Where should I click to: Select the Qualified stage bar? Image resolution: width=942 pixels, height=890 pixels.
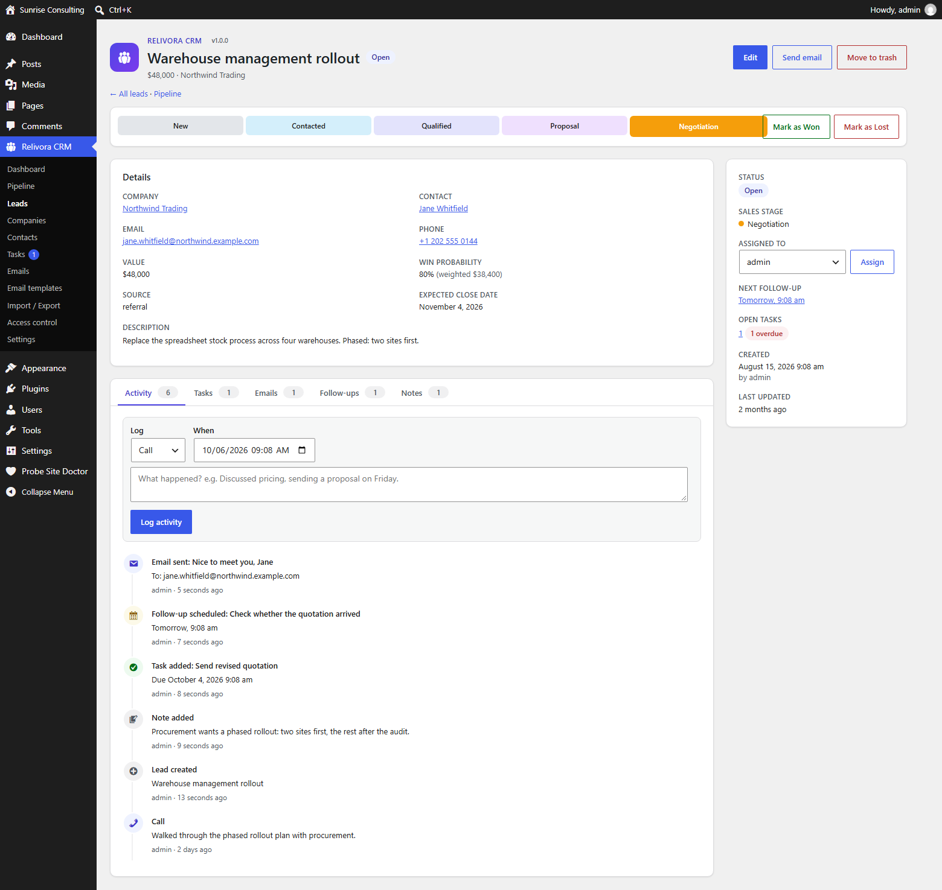437,126
